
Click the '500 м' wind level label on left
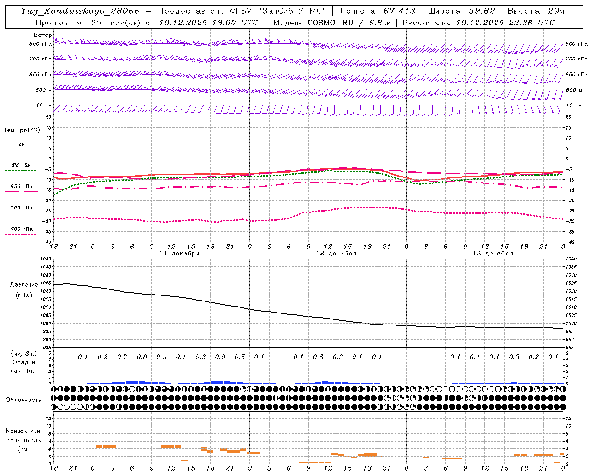pyautogui.click(x=44, y=90)
